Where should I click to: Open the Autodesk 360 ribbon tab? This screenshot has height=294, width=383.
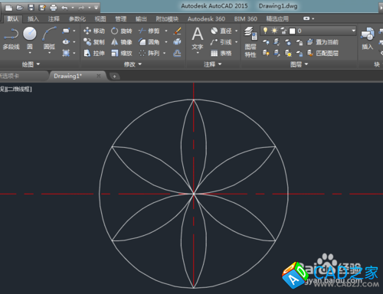206,18
